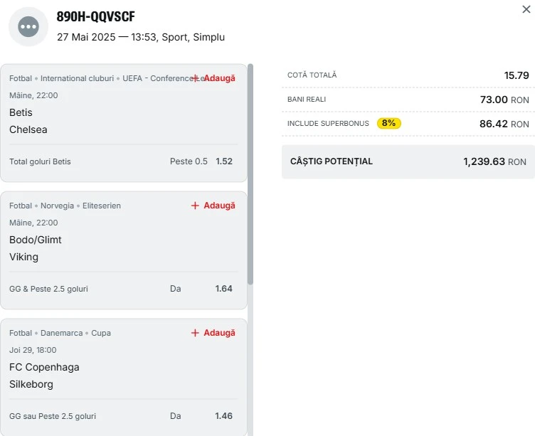
Task: Click the bet list vertical scrollbar thumb
Action: (250, 174)
